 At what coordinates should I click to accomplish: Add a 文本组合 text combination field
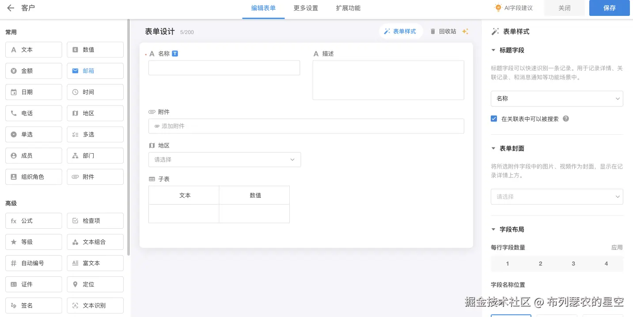point(95,242)
